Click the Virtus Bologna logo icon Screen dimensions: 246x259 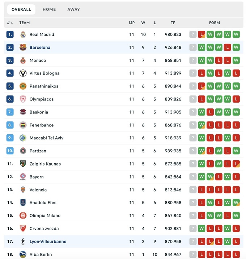coord(23,73)
